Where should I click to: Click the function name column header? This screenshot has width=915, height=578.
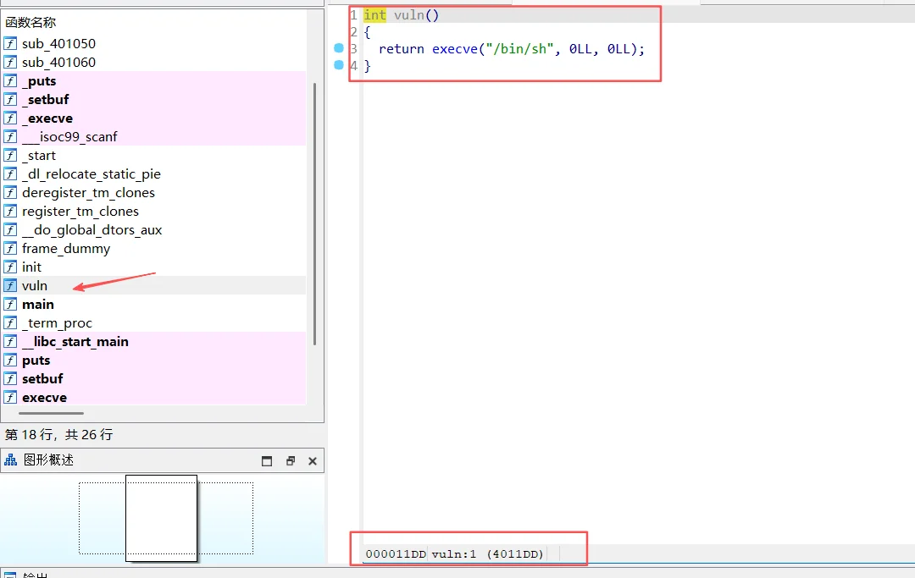point(31,23)
